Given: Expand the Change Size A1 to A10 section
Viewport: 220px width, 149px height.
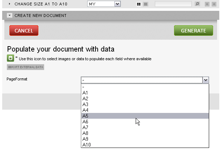Looking at the screenshot, I should point(9,4).
